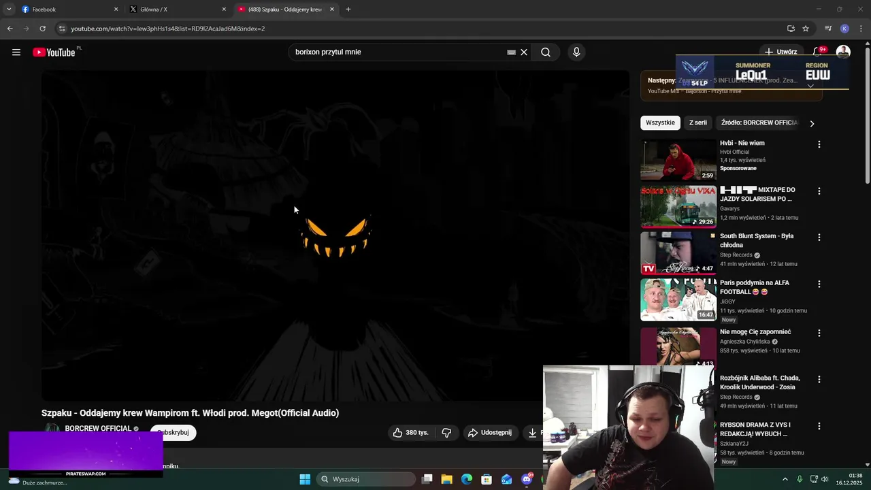Image resolution: width=871 pixels, height=490 pixels.
Task: Click the Wyszukaj taskbar search box
Action: (367, 479)
